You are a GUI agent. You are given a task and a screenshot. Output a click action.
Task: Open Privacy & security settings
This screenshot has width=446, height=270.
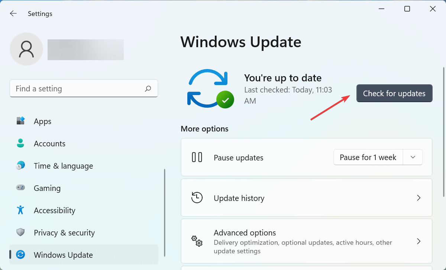point(64,232)
